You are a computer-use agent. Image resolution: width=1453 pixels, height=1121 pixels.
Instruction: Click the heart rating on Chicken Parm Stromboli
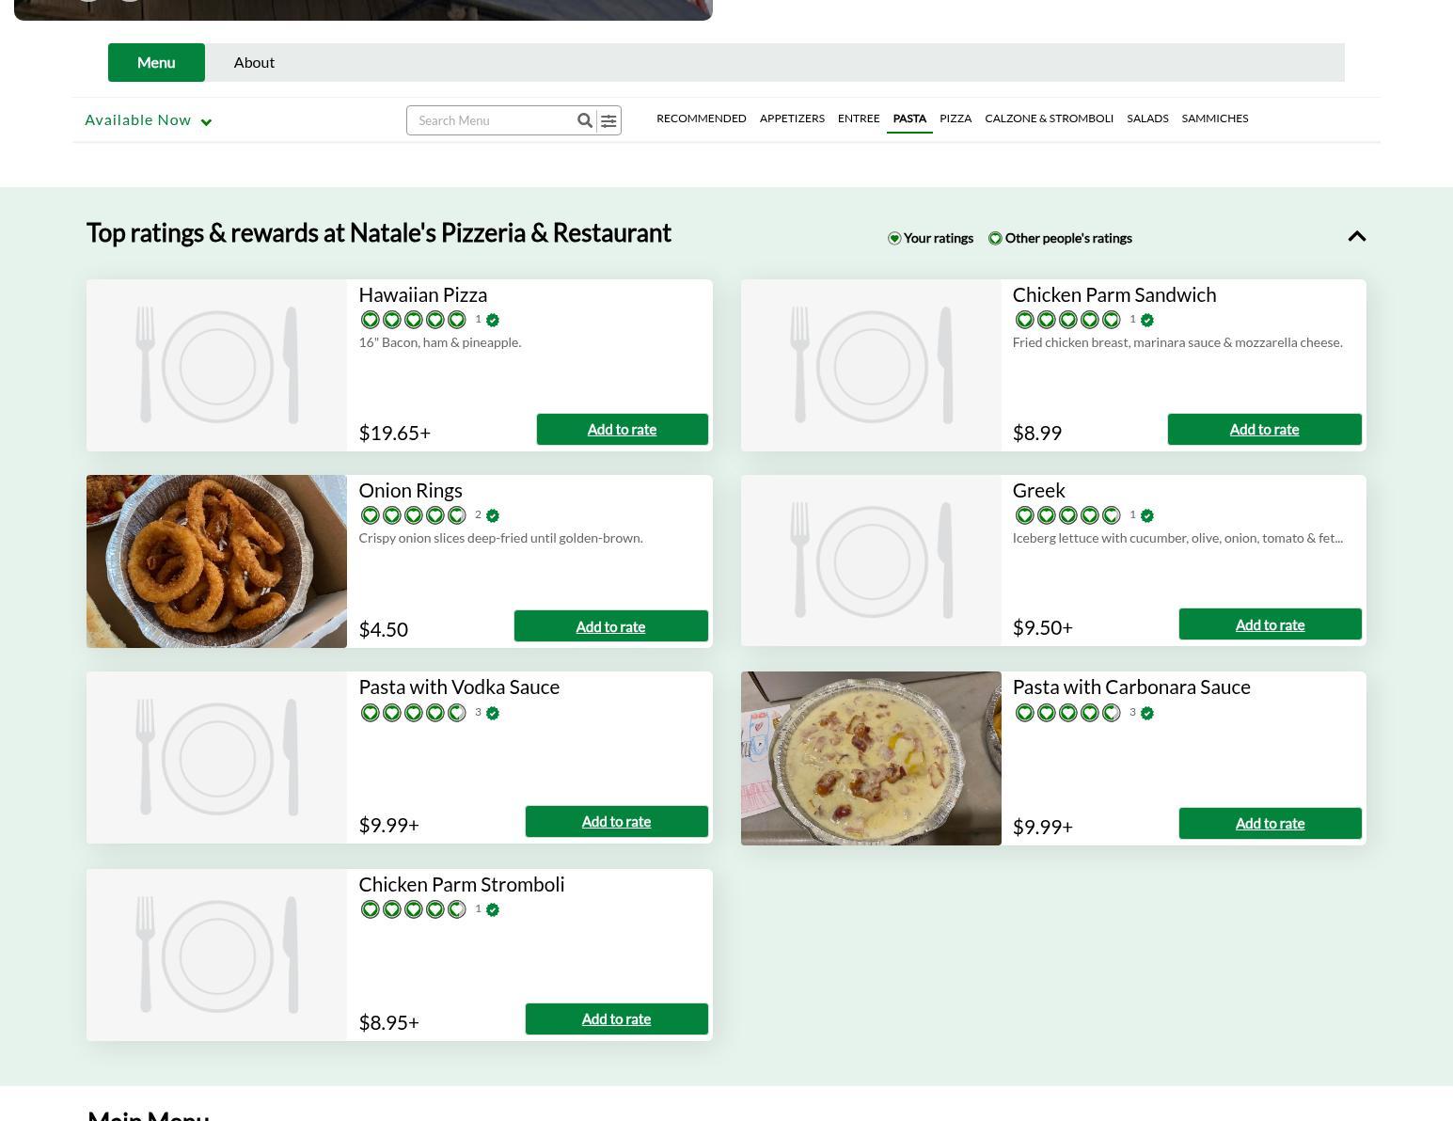(x=413, y=909)
